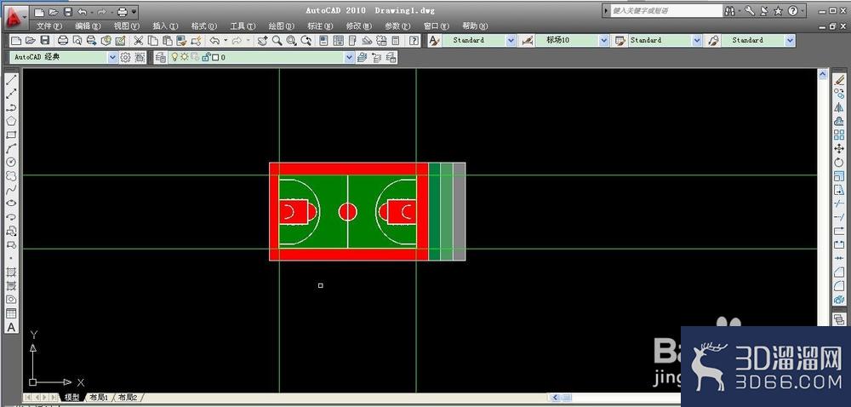This screenshot has height=407, width=851.
Task: Click the search binoculars button
Action: coord(730,11)
